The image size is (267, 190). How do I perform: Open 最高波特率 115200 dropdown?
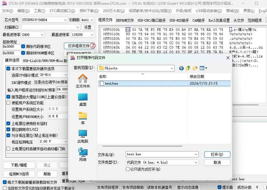(92, 34)
